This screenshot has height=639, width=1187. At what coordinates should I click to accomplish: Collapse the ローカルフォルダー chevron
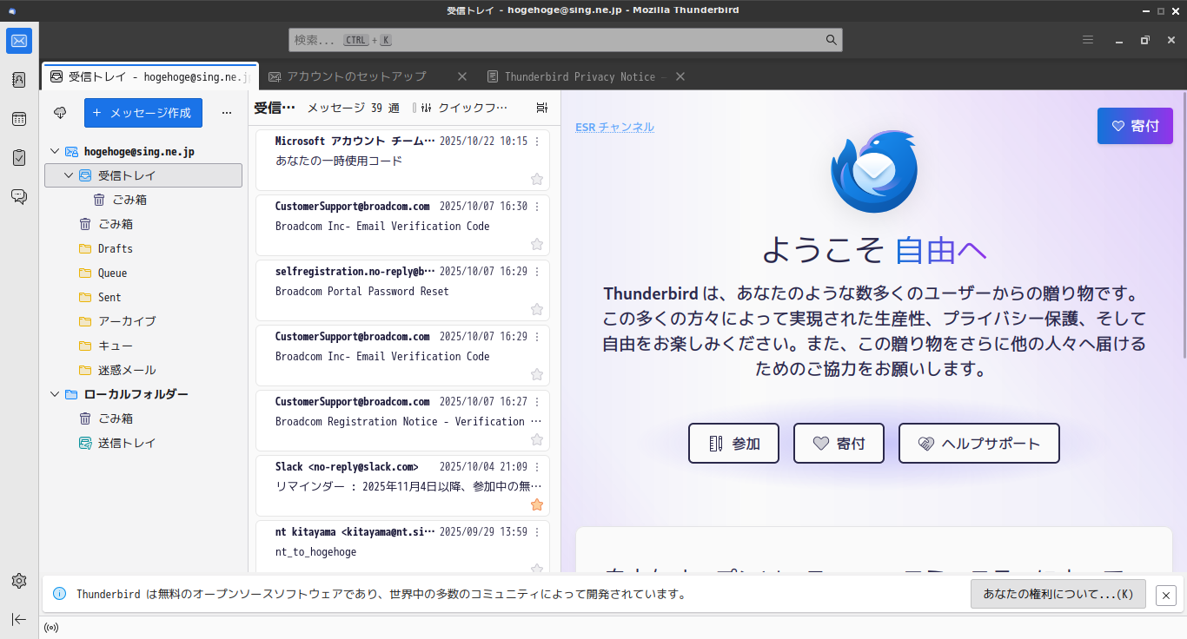56,394
